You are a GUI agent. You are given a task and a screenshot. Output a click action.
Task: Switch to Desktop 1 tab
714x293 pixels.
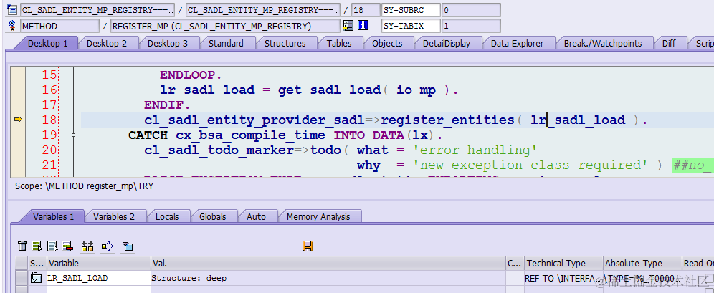47,43
